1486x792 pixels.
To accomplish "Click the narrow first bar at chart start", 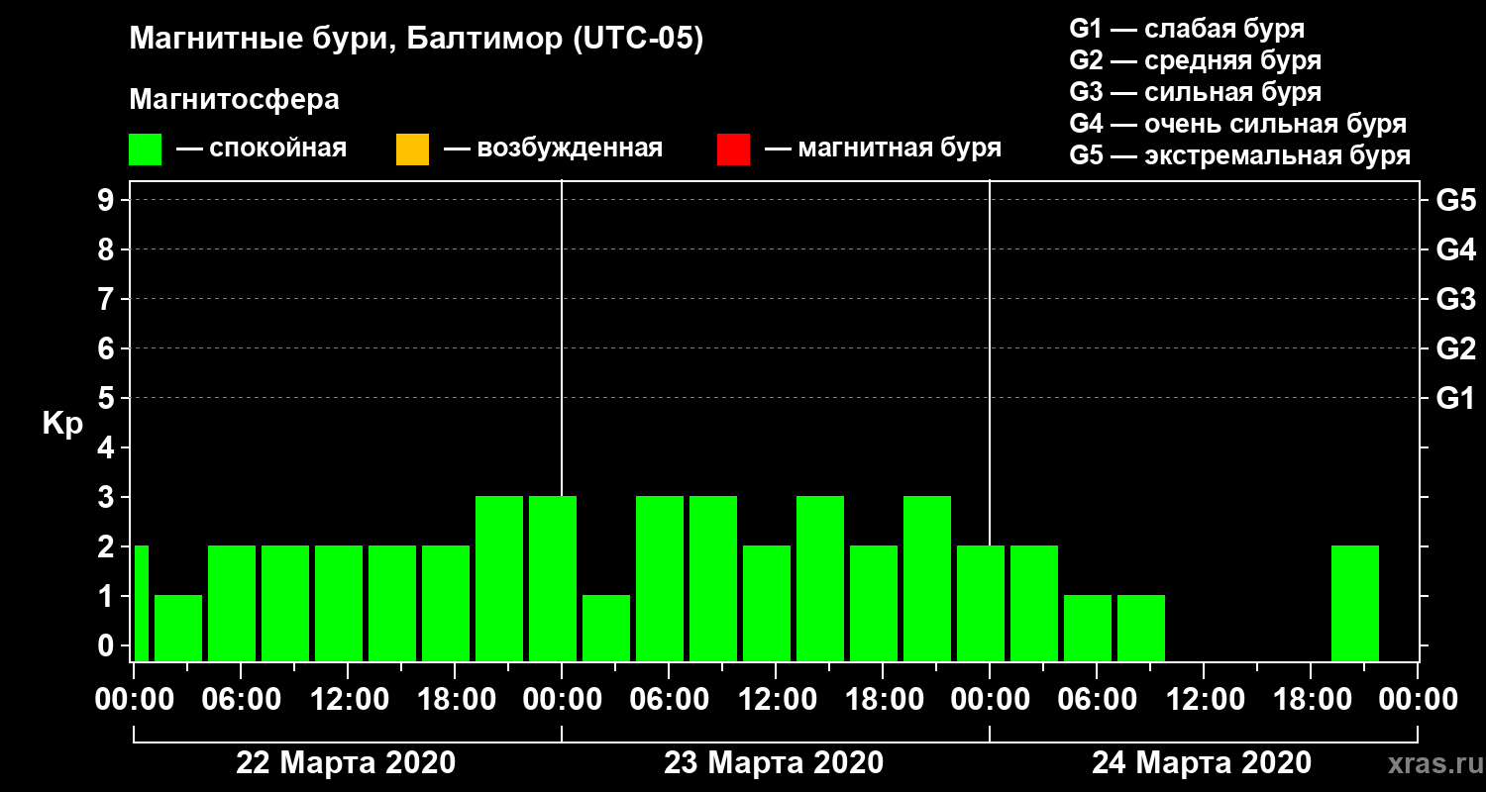I will (141, 603).
